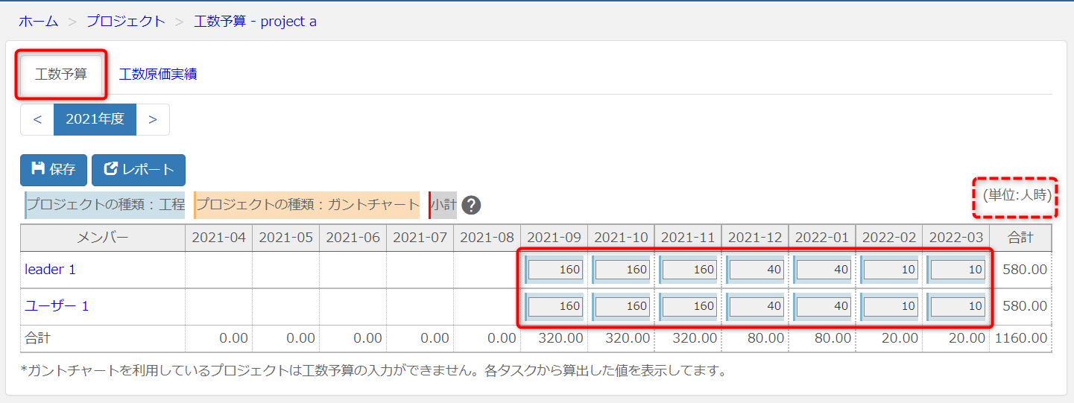Click the 2021-08 column header
Screen dimensions: 1074x403
click(487, 238)
